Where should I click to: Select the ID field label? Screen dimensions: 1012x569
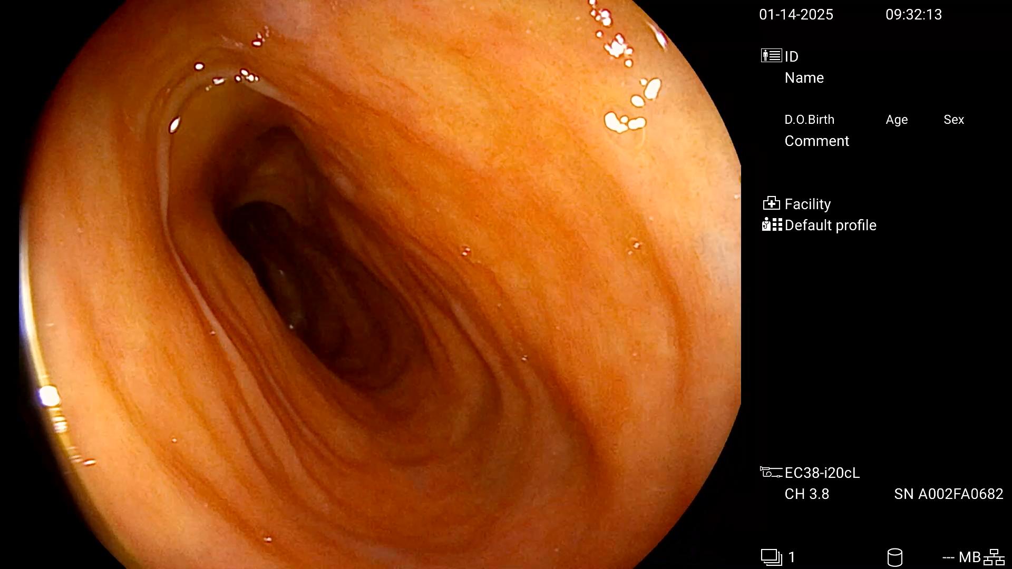pos(791,56)
